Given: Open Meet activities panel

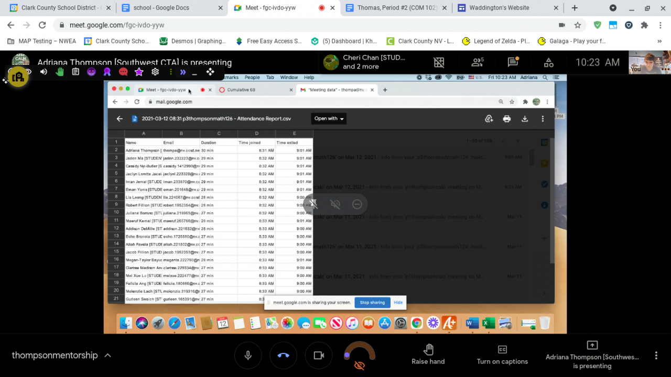Looking at the screenshot, I should 549,62.
